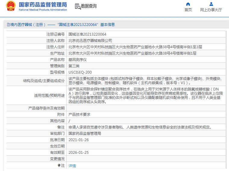The width and height of the screenshot is (229, 171).
Task: Click the 网上办事大厅 user icon
Action: pos(211,4)
